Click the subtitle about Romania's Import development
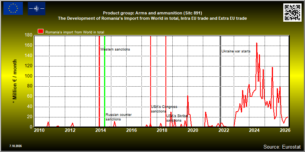The image size is (305, 152). pos(152,18)
